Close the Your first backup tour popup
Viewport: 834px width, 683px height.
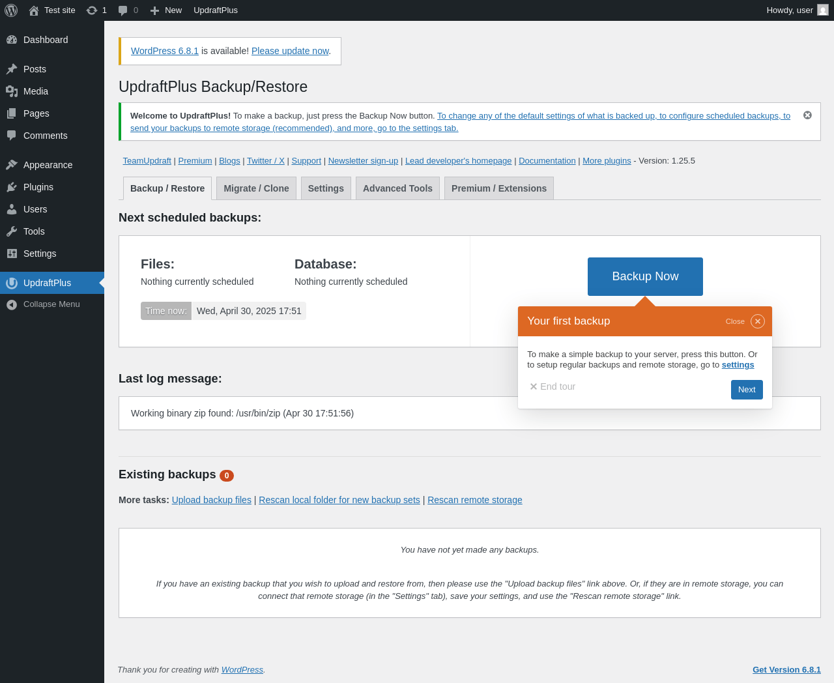click(x=758, y=321)
